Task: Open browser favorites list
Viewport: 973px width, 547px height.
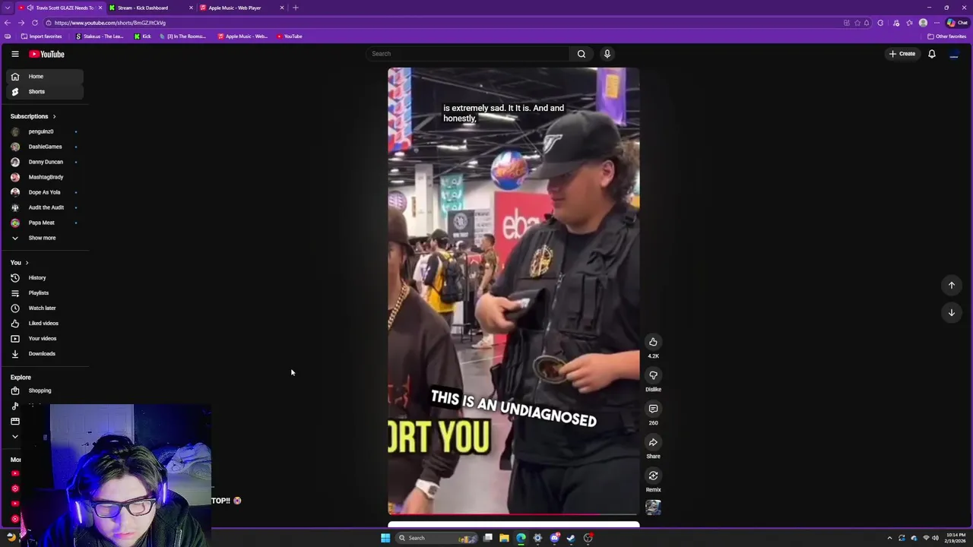Action: click(x=909, y=23)
